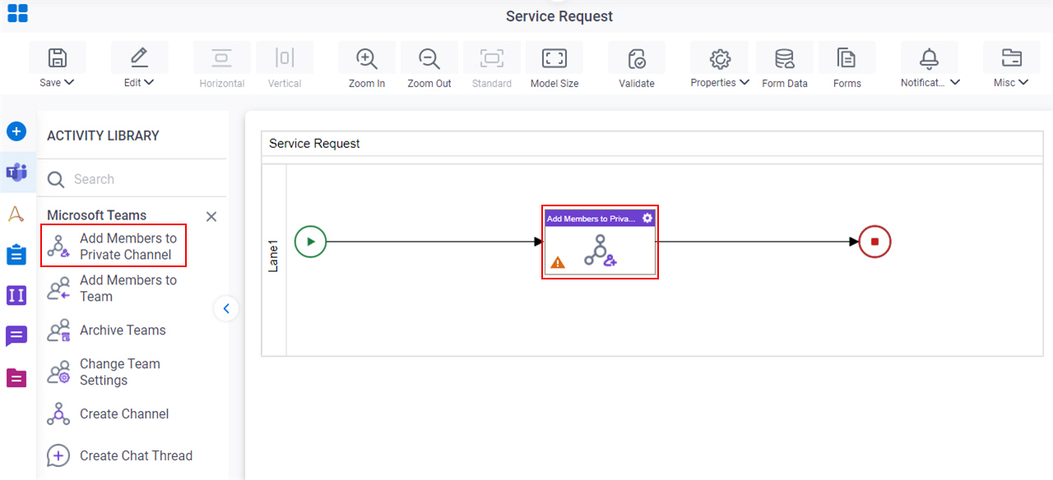Viewport: 1053px width, 480px height.
Task: Select Add Members to Team activity
Action: click(114, 288)
